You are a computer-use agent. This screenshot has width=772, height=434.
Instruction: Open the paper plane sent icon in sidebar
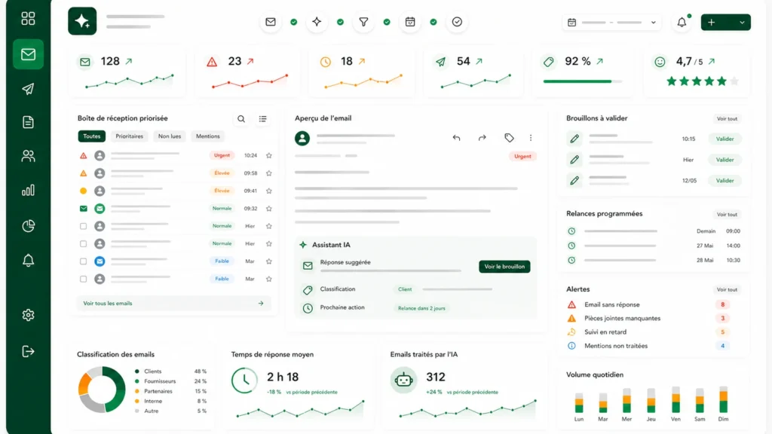point(28,89)
